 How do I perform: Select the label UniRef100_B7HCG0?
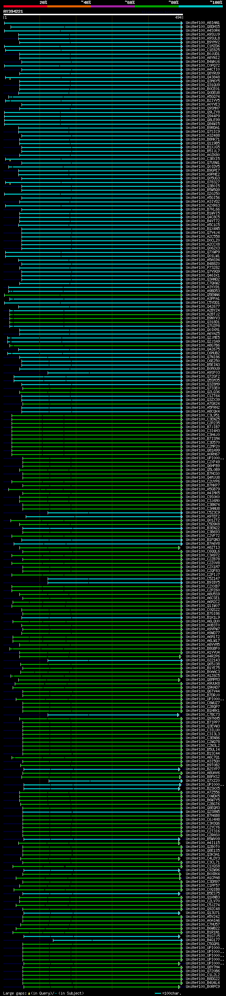pyautogui.click(x=202, y=474)
